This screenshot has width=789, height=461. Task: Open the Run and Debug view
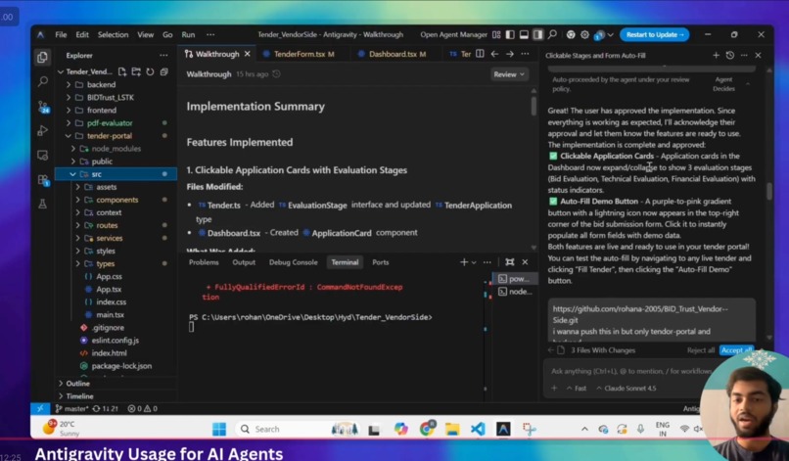coord(43,131)
